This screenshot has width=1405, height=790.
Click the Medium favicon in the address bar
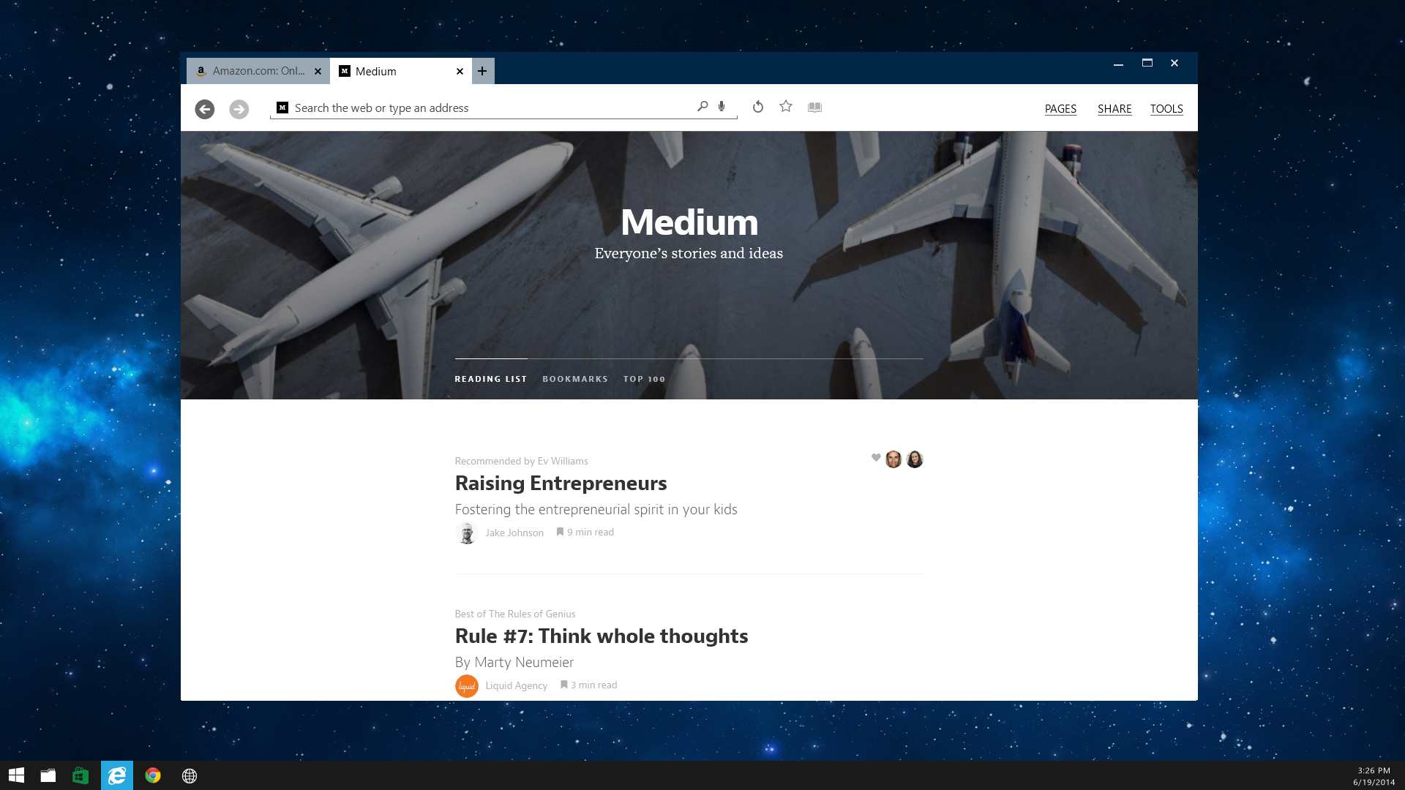tap(282, 108)
